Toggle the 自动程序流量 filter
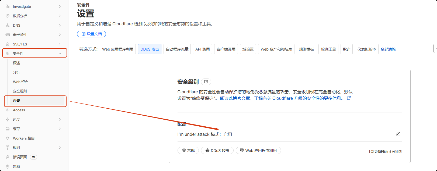Image resolution: width=437 pixels, height=171 pixels. 177,49
